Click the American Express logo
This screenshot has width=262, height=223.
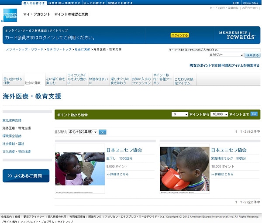click(x=10, y=15)
